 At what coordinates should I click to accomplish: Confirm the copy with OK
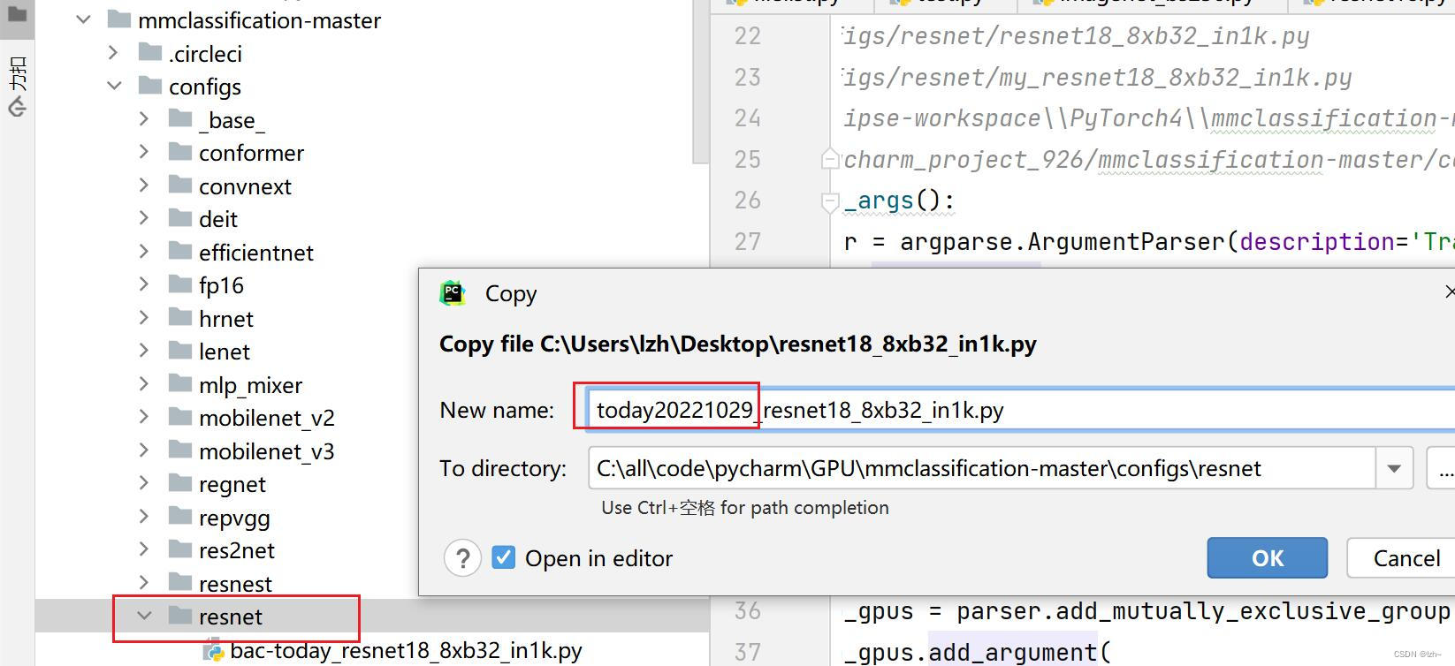pyautogui.click(x=1267, y=557)
